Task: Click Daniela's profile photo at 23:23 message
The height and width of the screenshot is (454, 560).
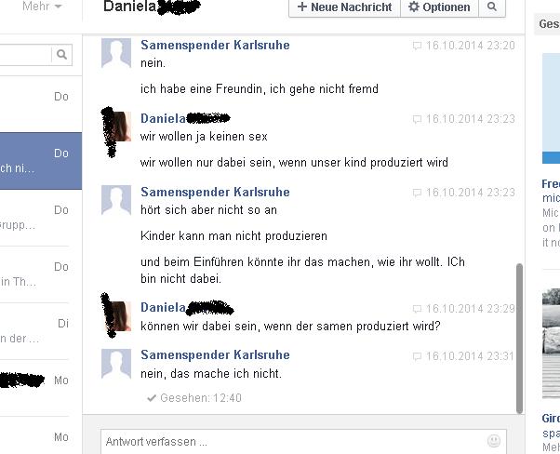Action: tap(117, 127)
